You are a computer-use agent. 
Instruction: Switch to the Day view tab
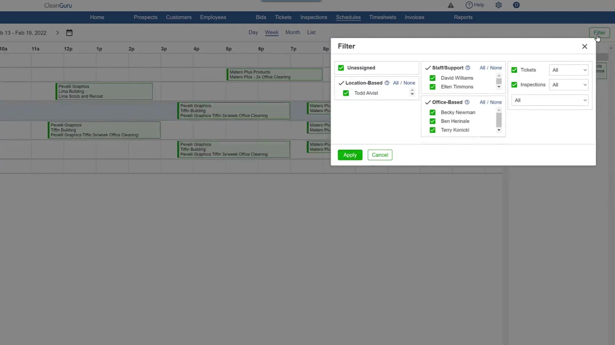pyautogui.click(x=253, y=32)
